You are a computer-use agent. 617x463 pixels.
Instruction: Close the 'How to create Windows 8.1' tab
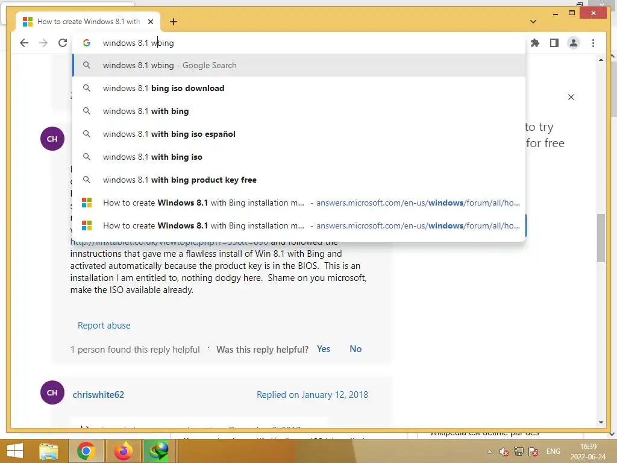150,22
